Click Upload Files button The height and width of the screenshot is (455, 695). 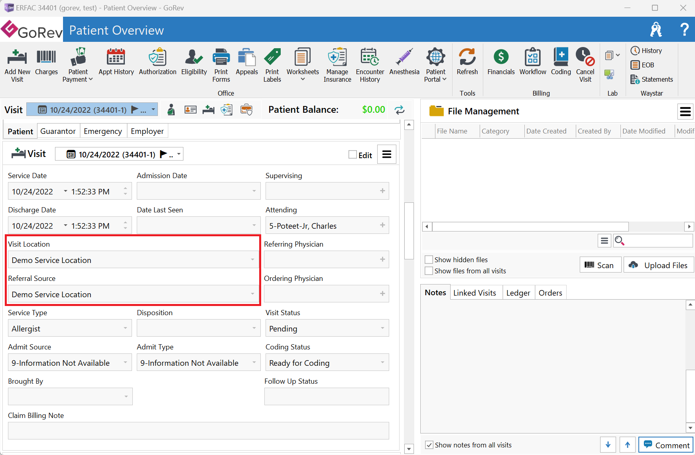point(658,265)
